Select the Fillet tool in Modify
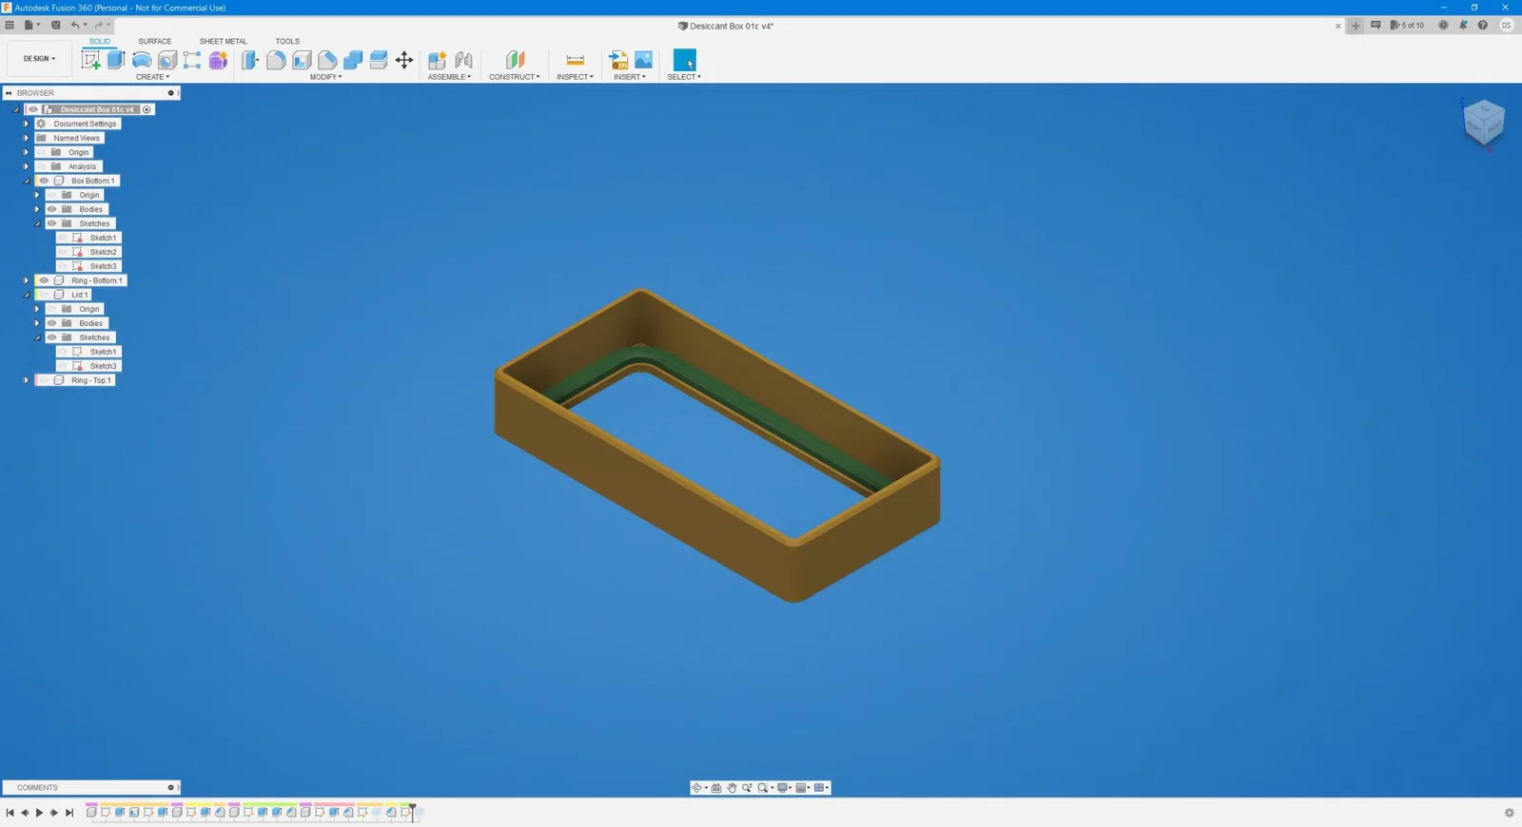This screenshot has width=1522, height=827. point(276,60)
